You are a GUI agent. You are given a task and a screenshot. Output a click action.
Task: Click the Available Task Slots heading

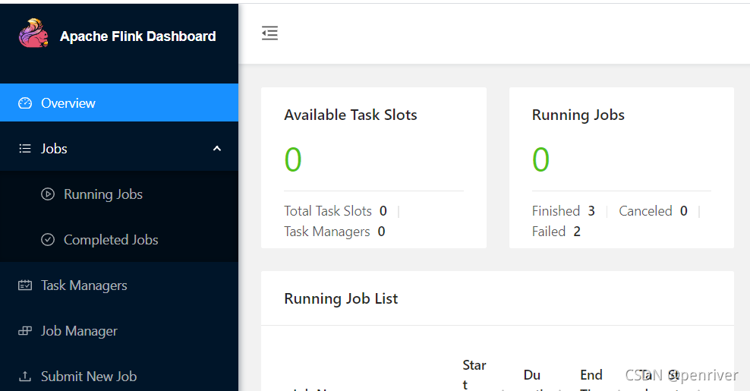point(351,115)
